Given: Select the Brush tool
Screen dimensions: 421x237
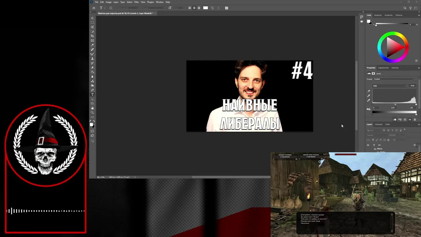Looking at the screenshot, I should click(92, 54).
